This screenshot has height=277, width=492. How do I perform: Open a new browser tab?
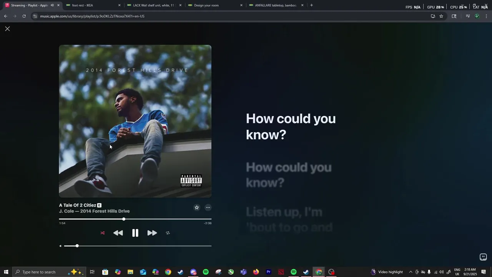311,5
